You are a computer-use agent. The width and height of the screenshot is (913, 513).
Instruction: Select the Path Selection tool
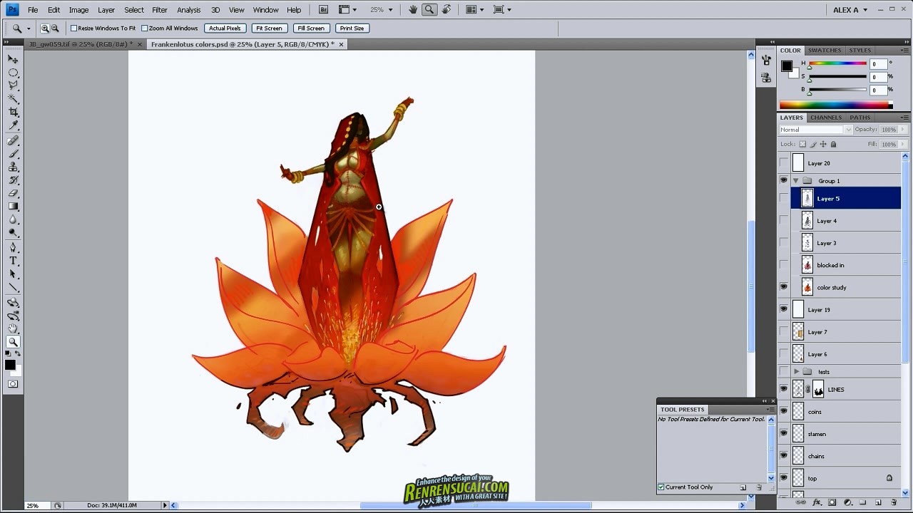(x=13, y=274)
